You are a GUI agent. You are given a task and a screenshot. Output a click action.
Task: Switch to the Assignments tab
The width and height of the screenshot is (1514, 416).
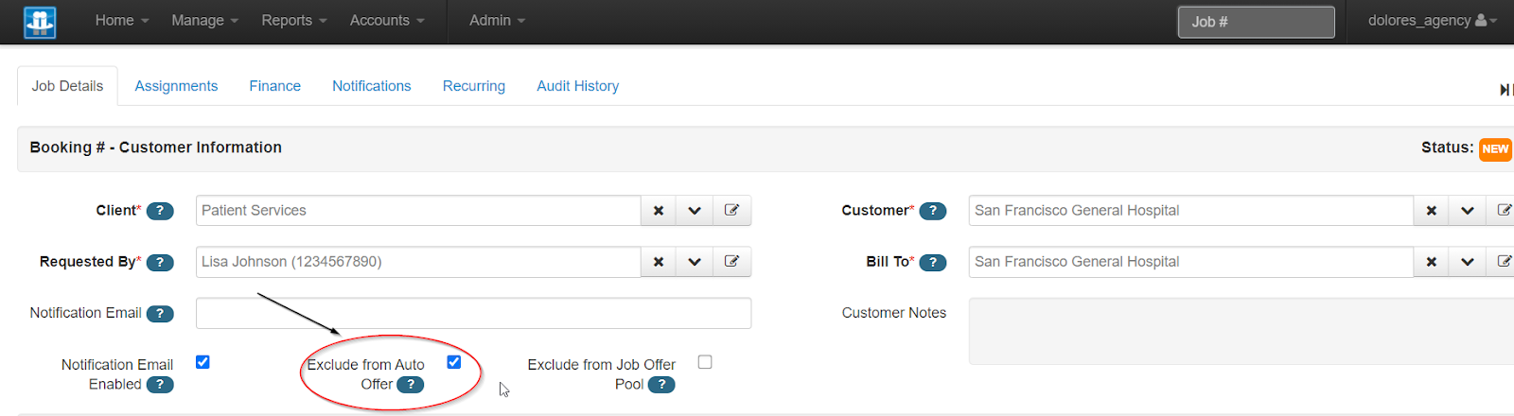tap(176, 86)
